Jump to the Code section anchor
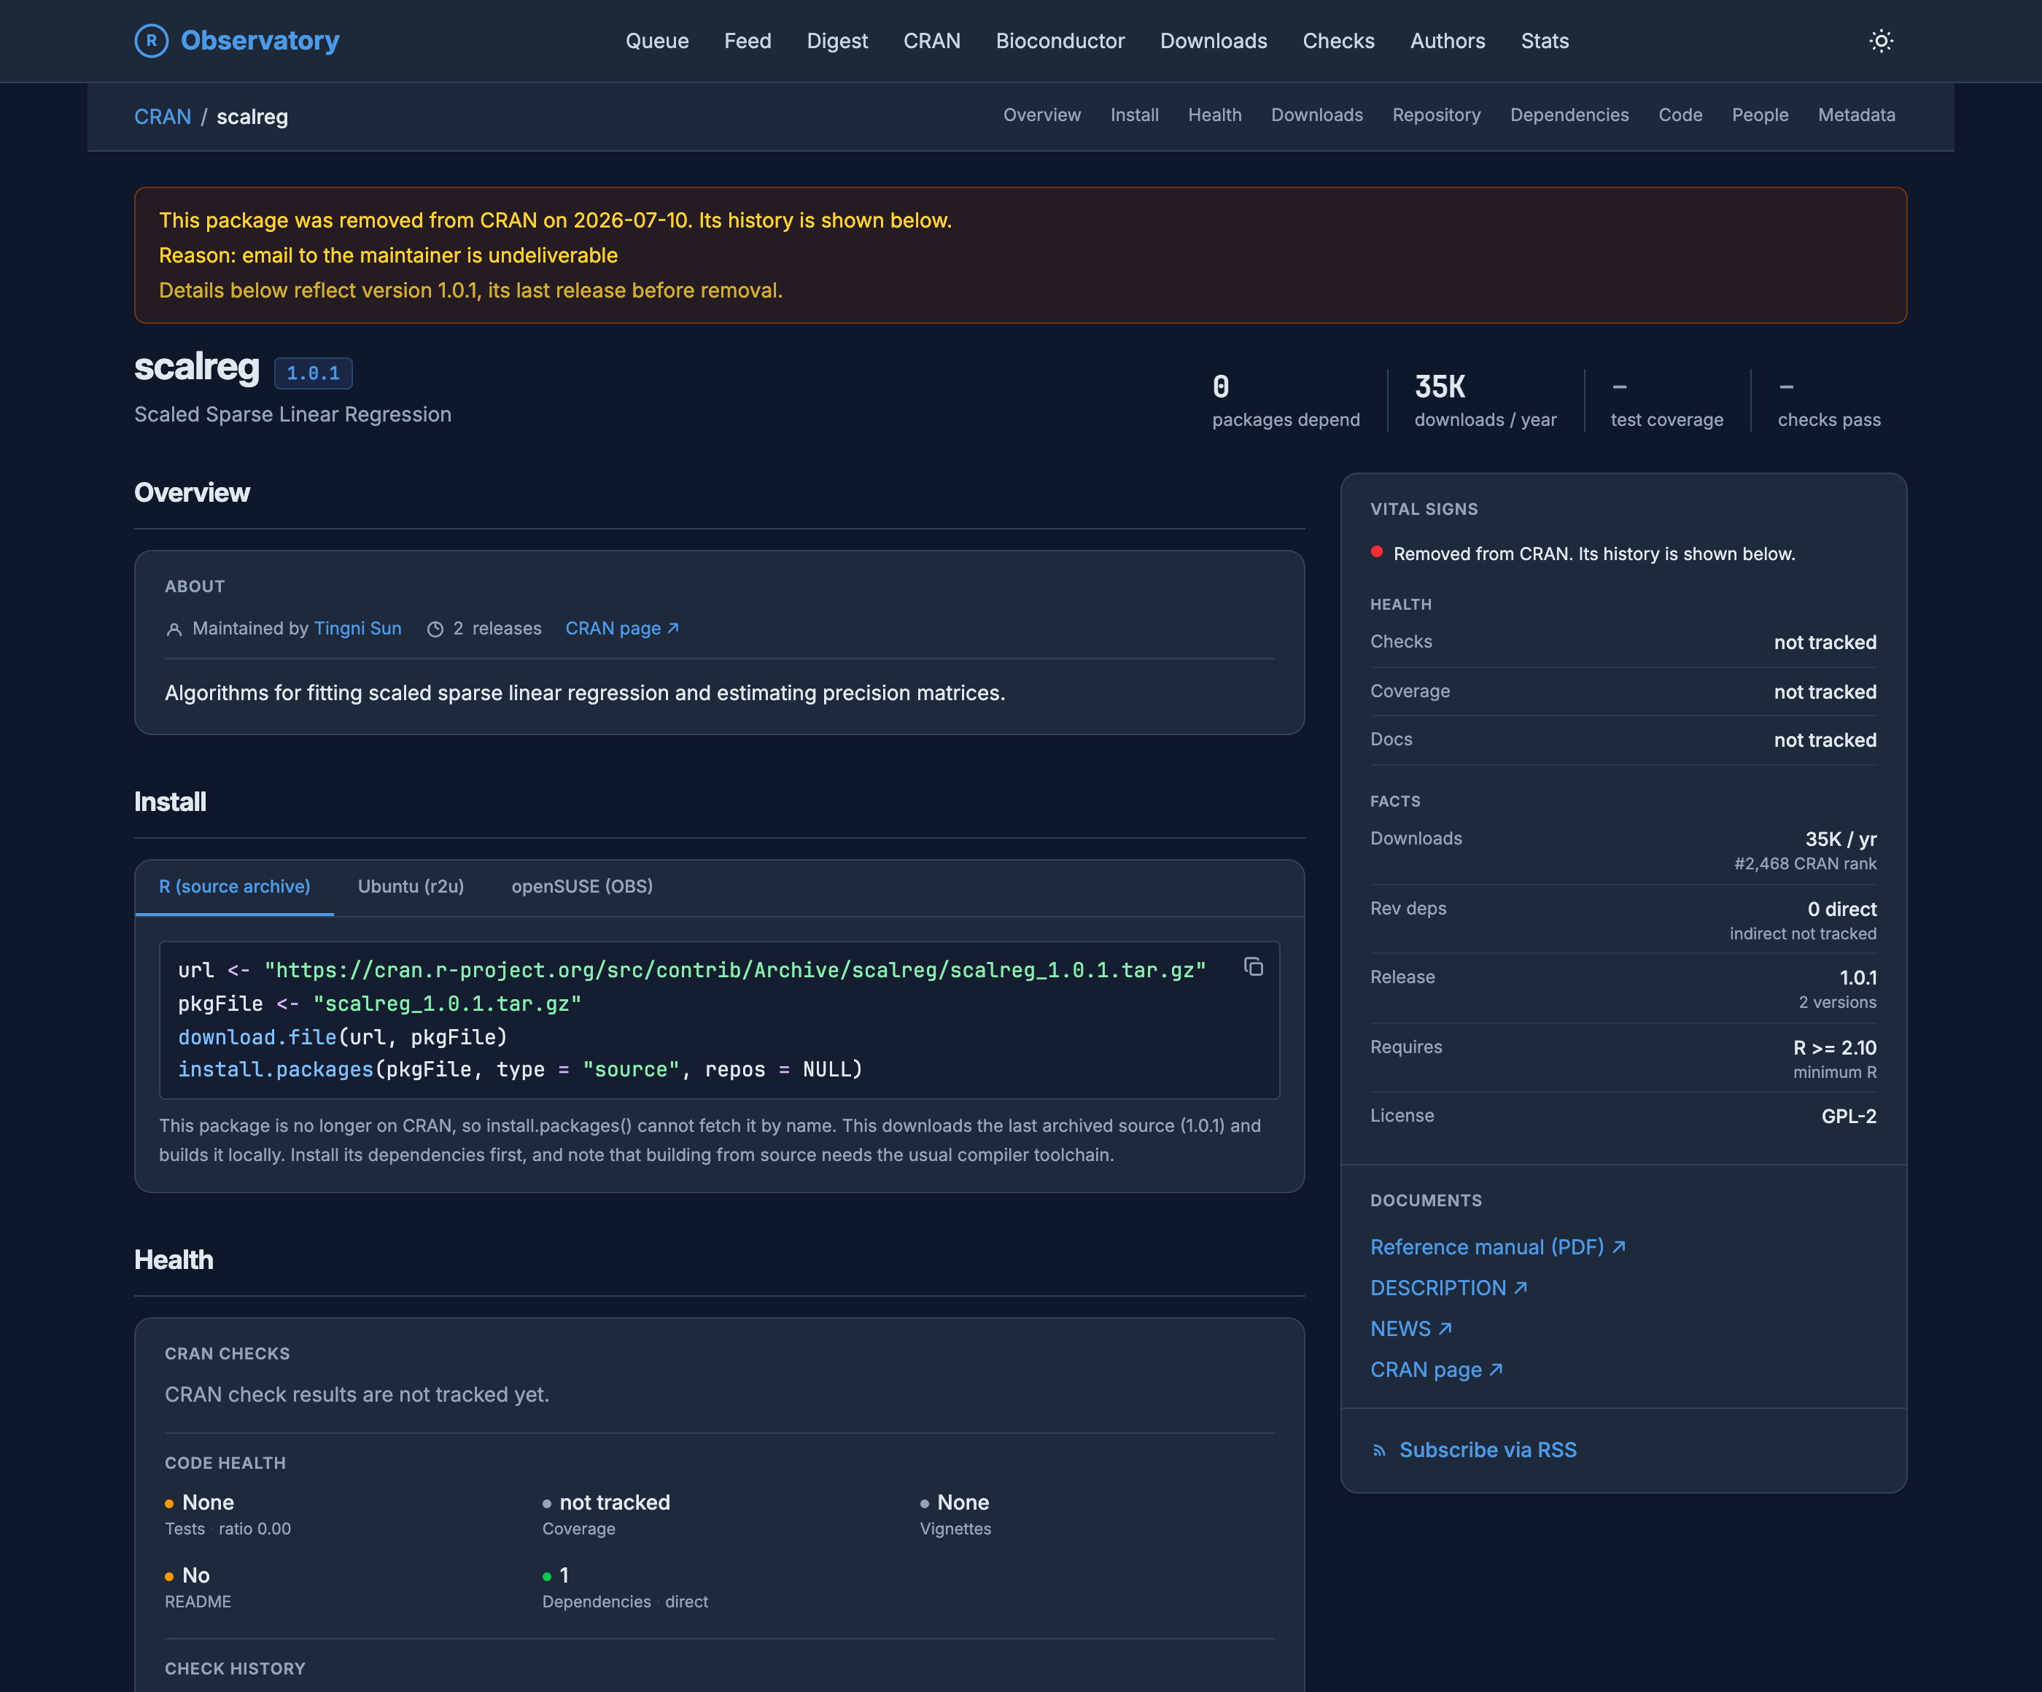 pyautogui.click(x=1680, y=115)
